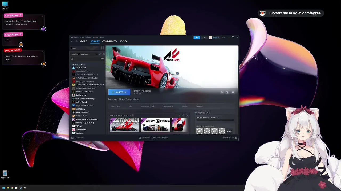Open the Friends menu
The height and width of the screenshot is (191, 341).
pos(88,37)
